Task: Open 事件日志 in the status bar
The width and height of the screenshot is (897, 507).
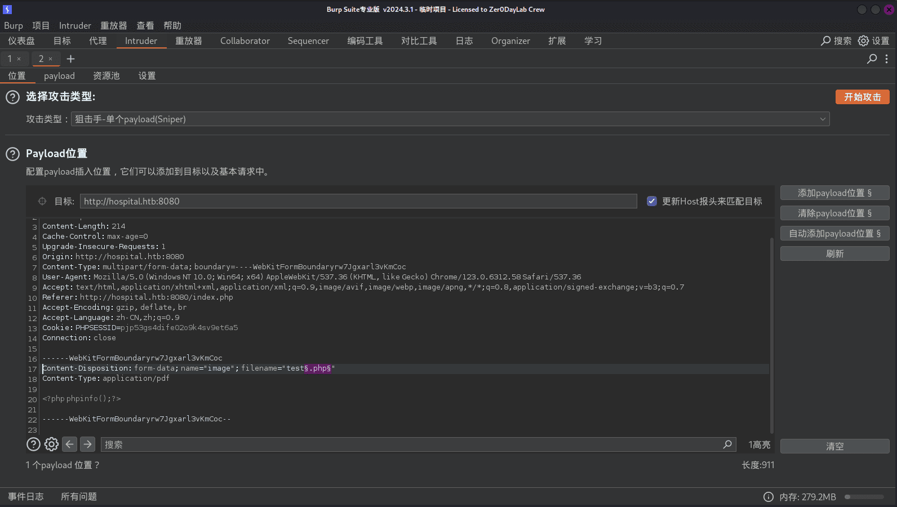Action: (x=26, y=496)
